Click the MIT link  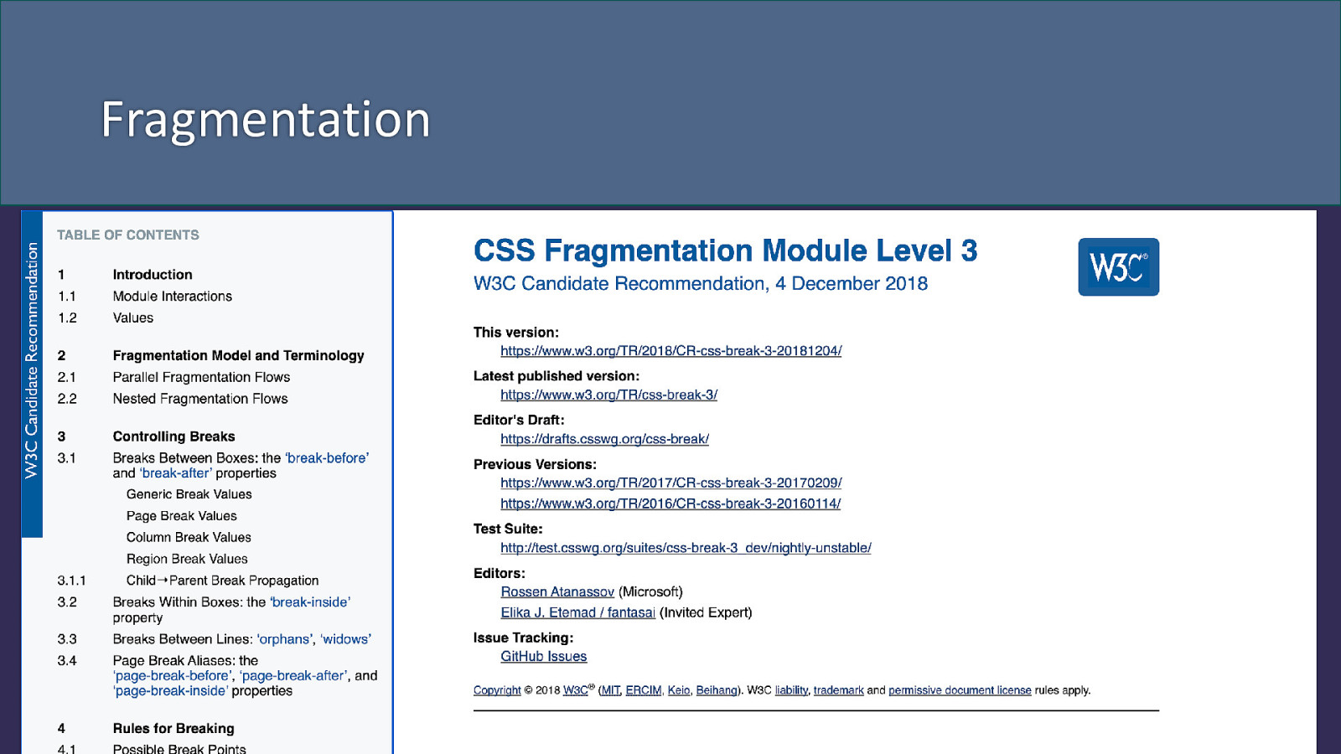tap(611, 690)
